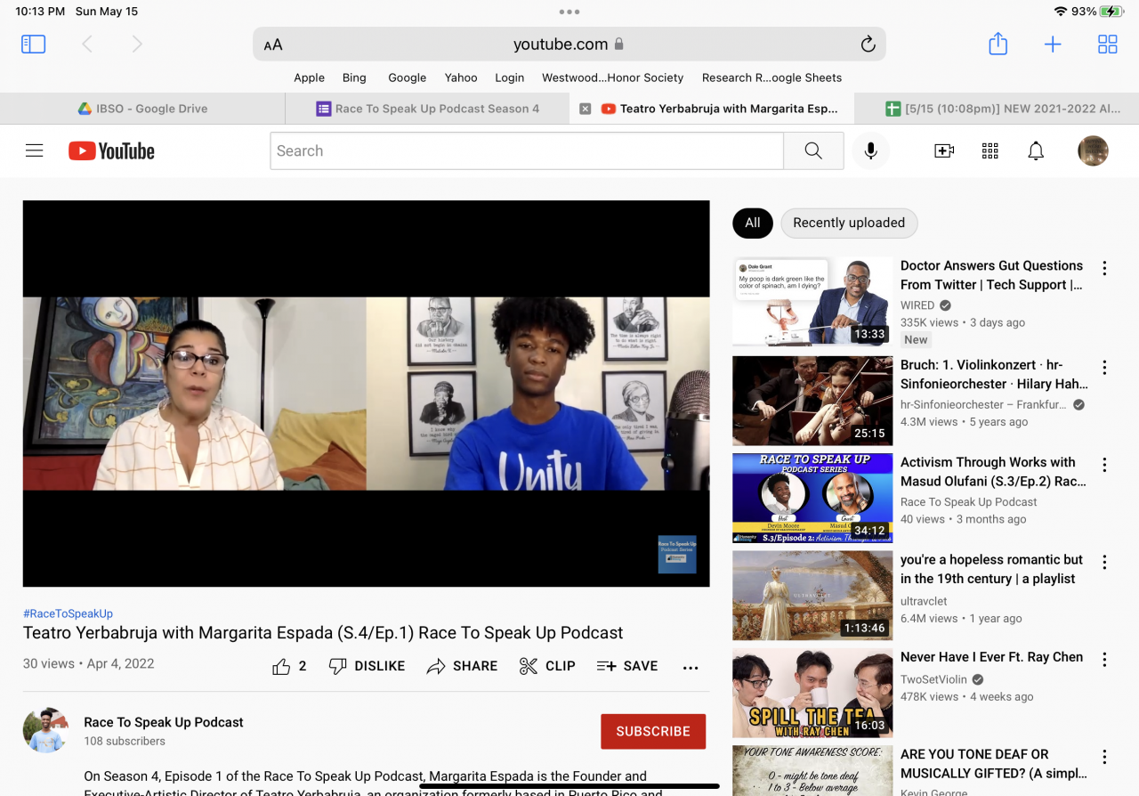
Task: Open options menu for WIRED video
Action: 1104,268
